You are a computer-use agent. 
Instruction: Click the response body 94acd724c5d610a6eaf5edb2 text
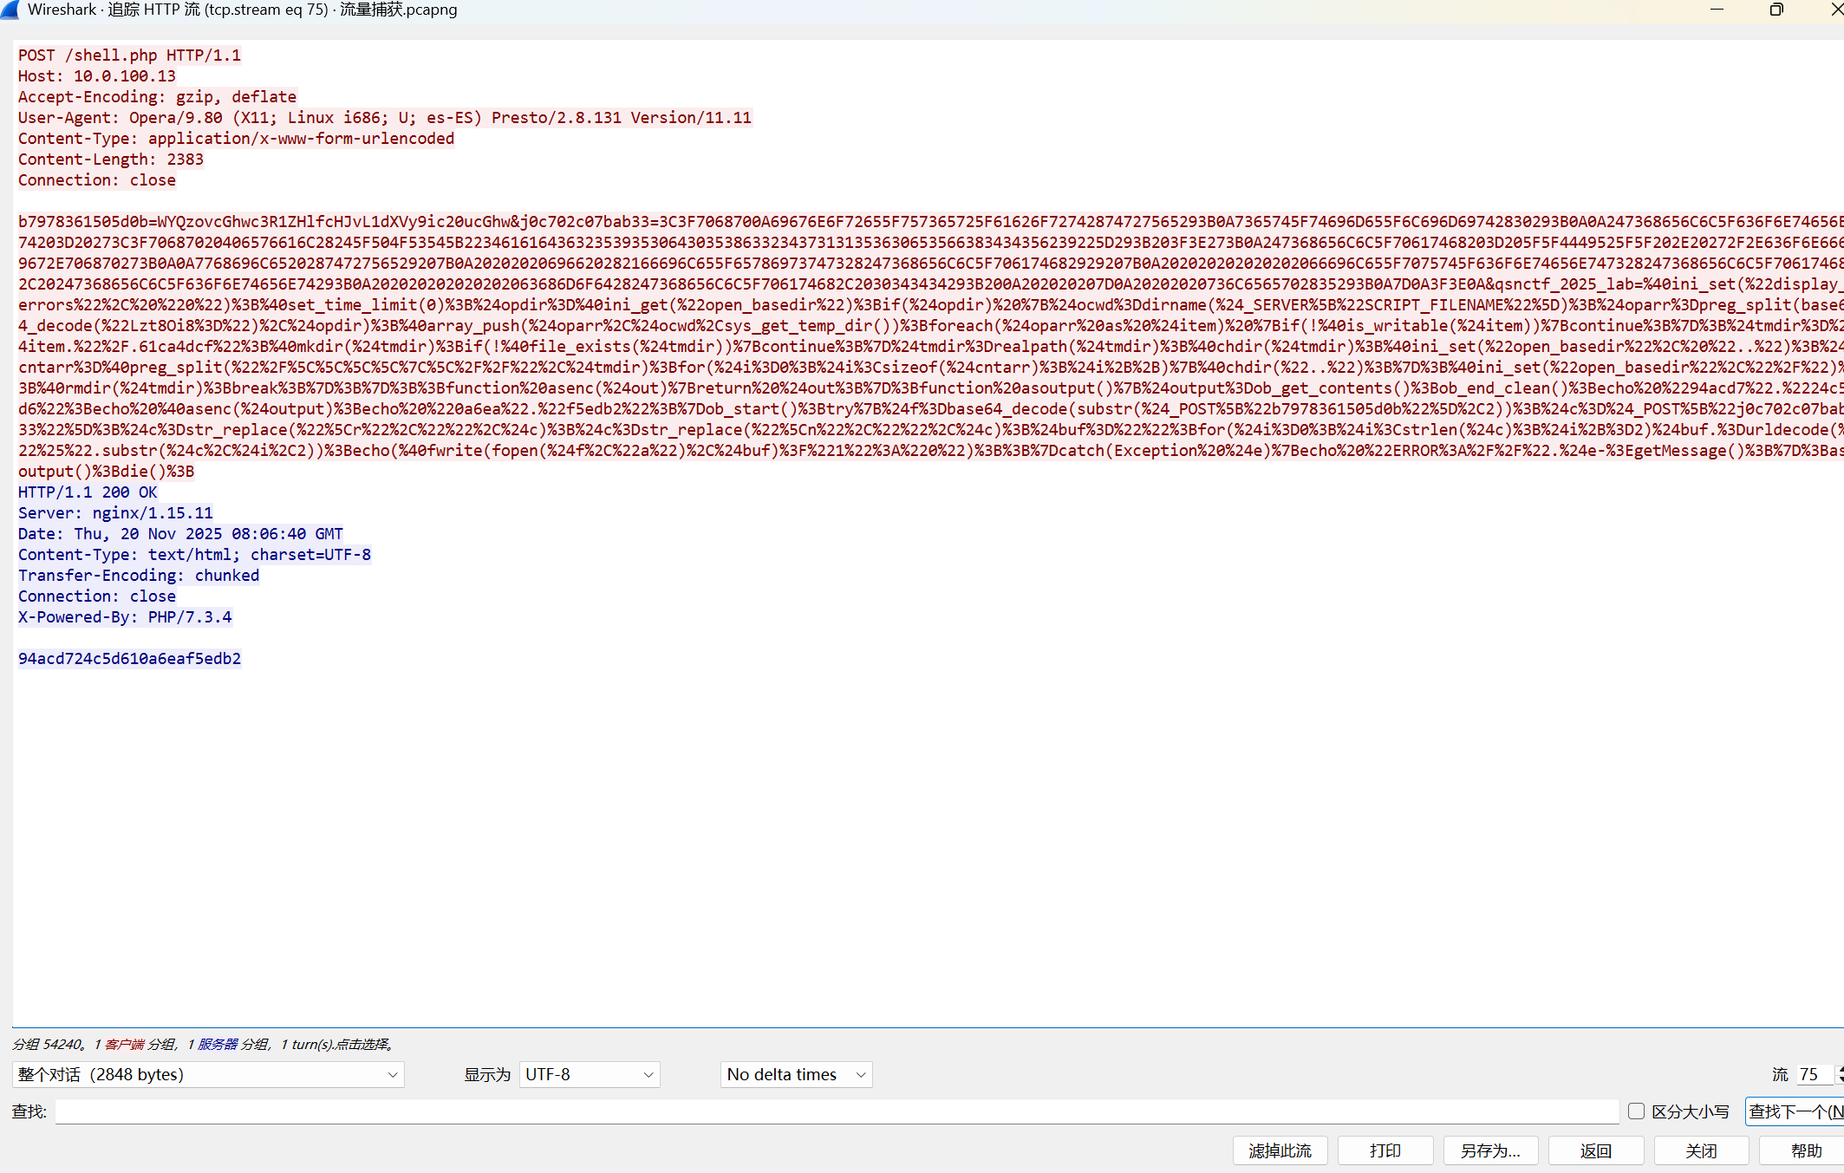pyautogui.click(x=129, y=659)
